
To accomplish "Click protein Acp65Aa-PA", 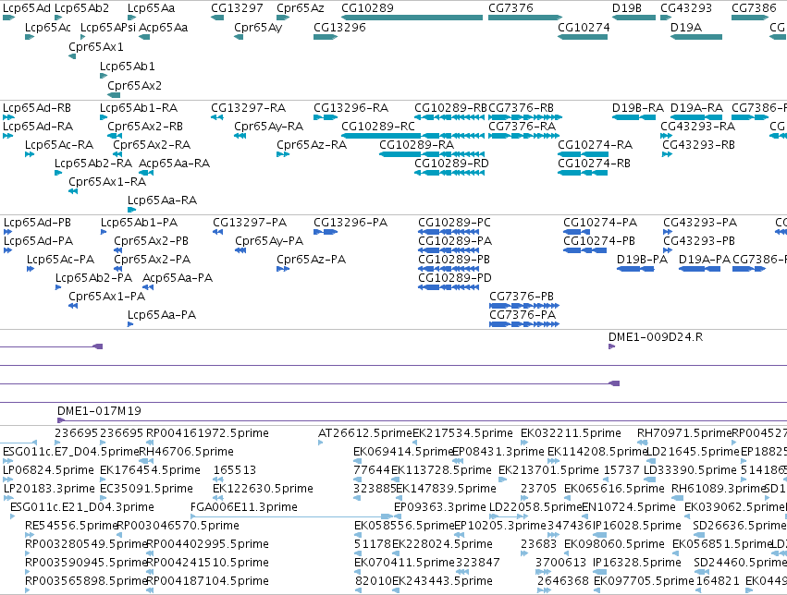I will (x=178, y=278).
